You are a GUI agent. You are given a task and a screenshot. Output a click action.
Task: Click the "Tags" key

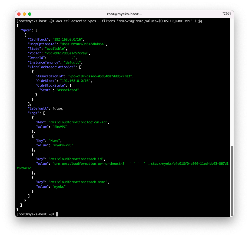click(34, 113)
